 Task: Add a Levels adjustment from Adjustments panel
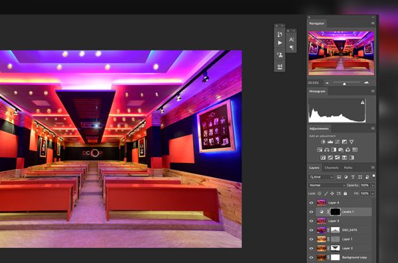[330, 142]
